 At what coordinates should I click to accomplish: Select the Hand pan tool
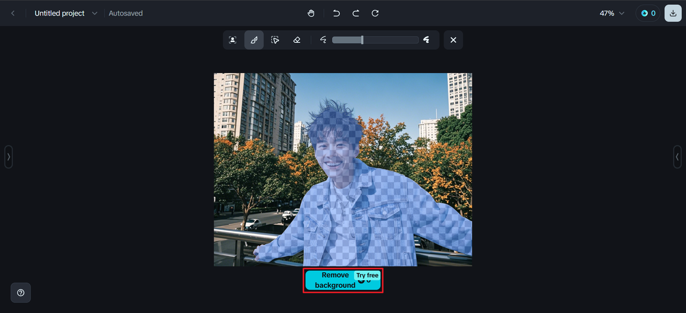coord(311,13)
